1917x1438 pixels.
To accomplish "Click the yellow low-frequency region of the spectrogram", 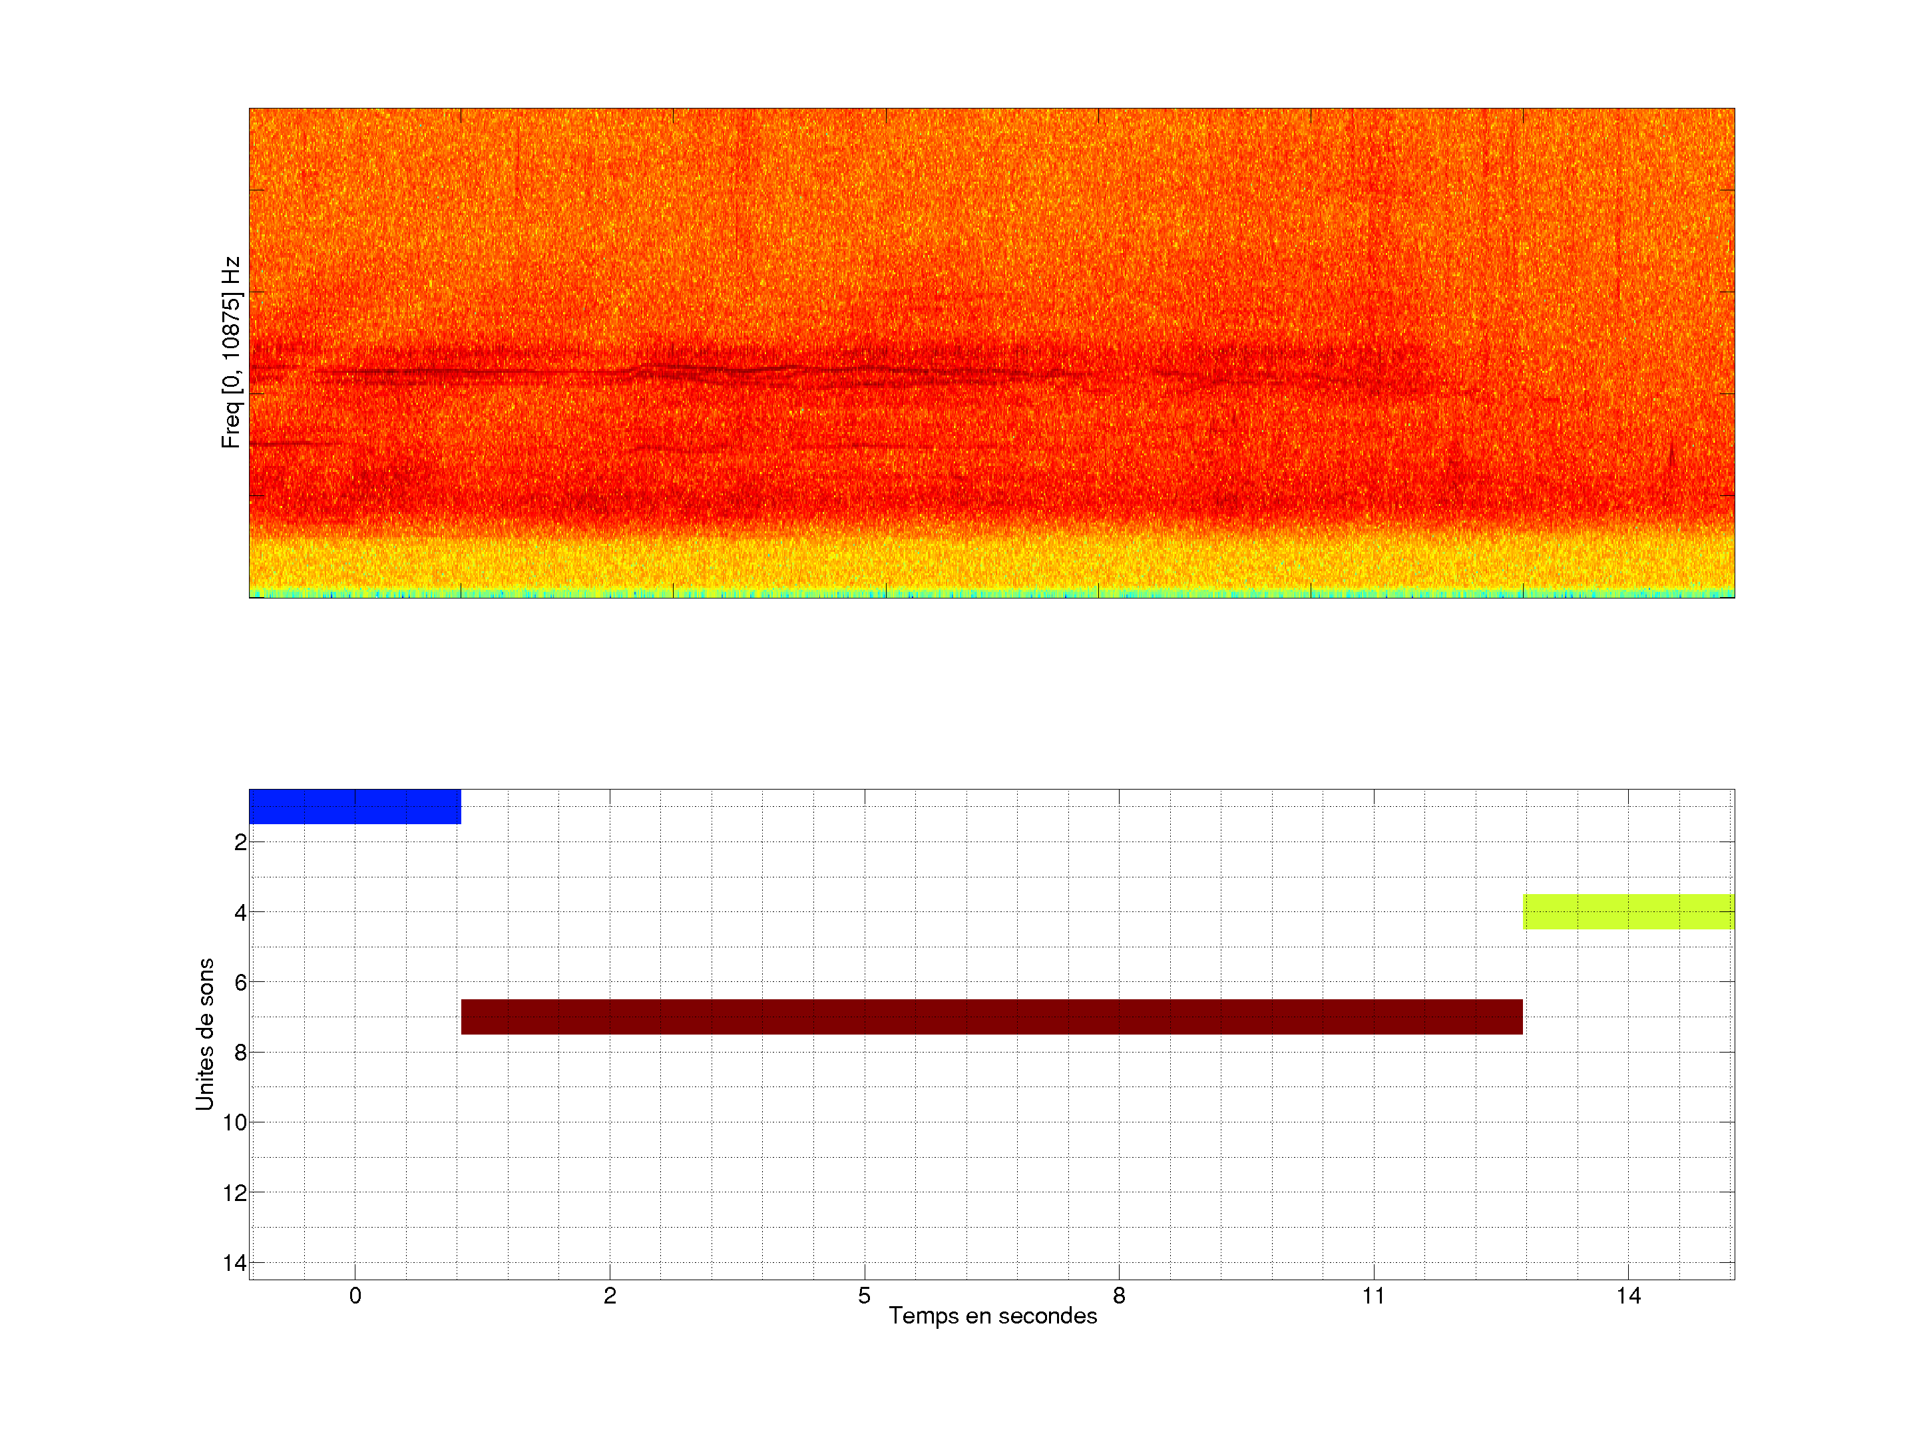I will point(991,563).
